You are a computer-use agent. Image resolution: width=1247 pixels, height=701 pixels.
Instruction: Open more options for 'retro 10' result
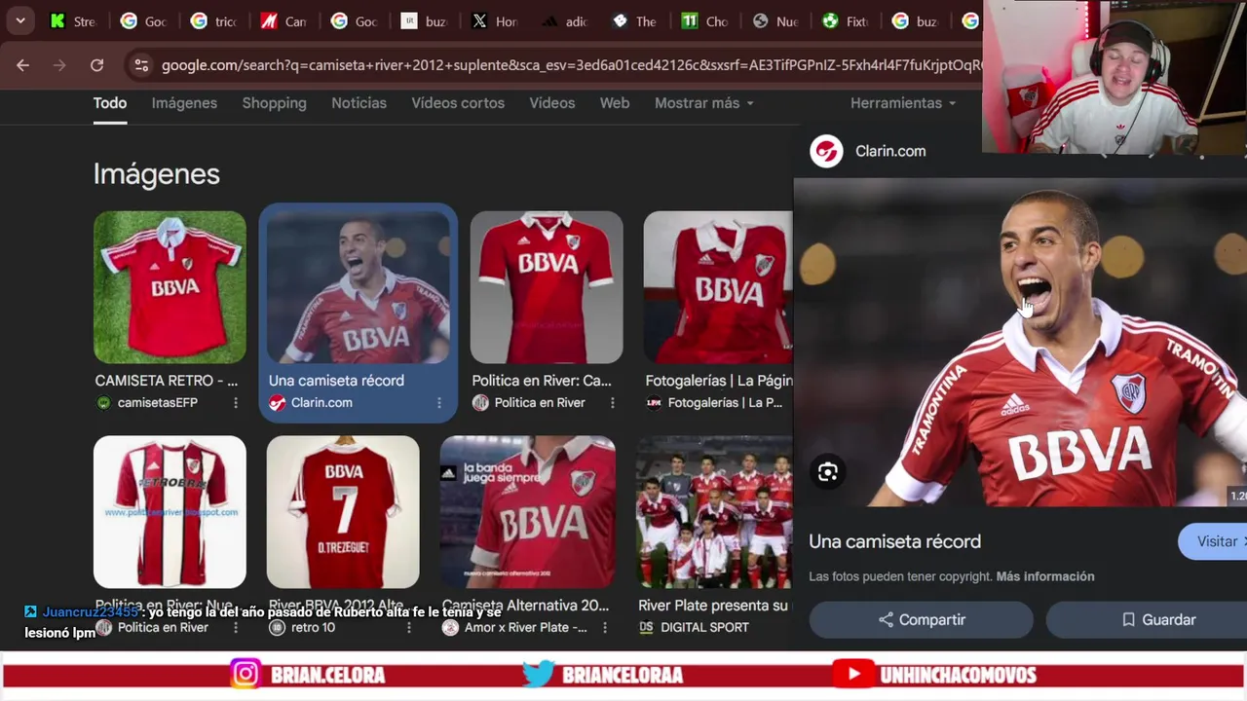408,628
